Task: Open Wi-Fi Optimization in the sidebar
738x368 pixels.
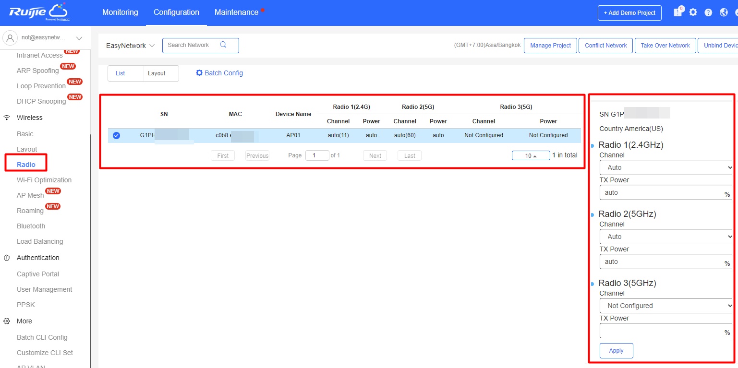Action: 44,180
